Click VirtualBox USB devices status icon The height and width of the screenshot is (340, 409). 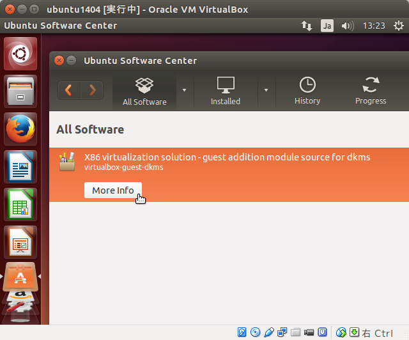pyautogui.click(x=268, y=332)
